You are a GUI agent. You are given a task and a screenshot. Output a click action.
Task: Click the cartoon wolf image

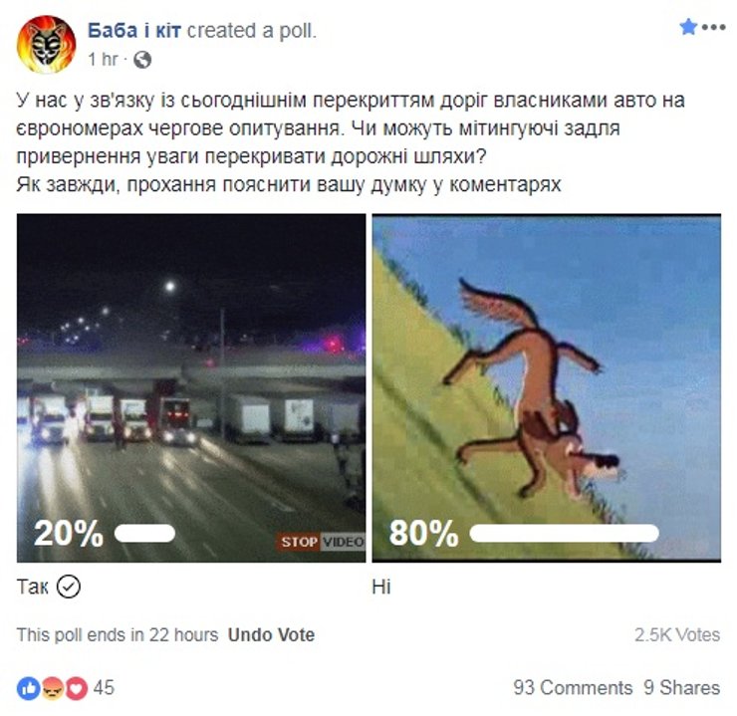coord(547,388)
